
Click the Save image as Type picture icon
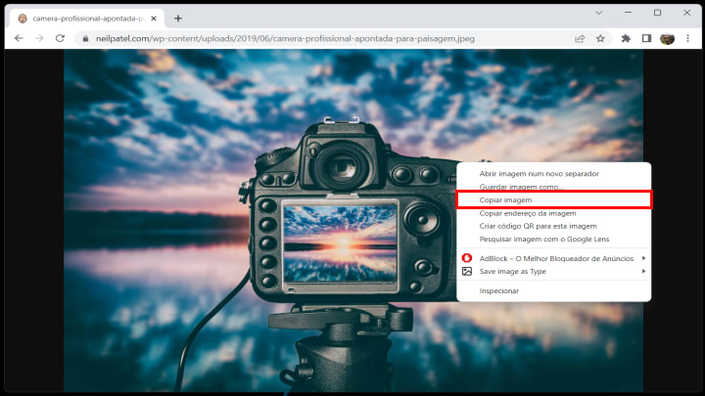point(467,271)
